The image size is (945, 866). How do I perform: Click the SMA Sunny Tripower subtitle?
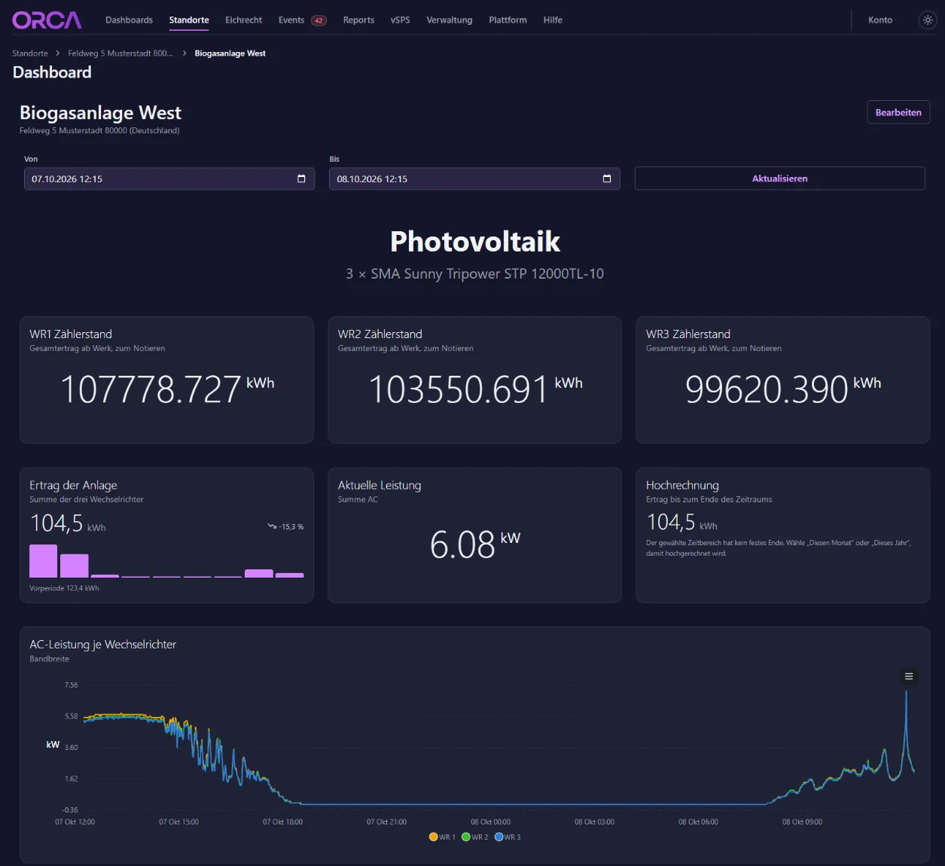tap(474, 273)
